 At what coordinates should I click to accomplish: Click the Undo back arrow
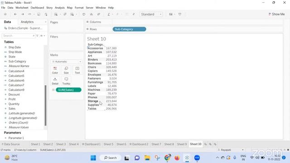(15, 14)
